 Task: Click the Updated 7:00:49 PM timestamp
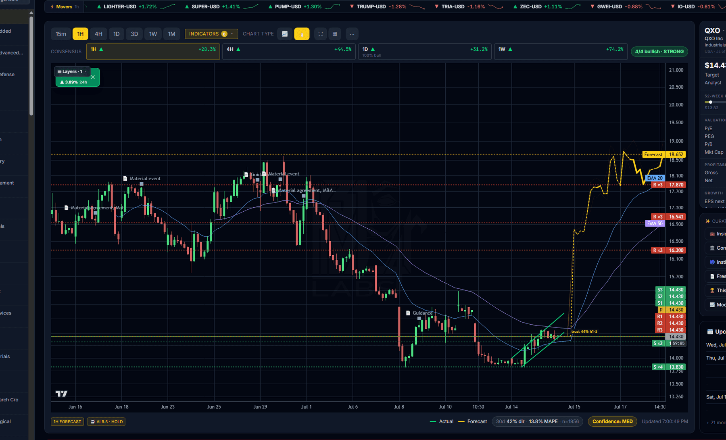pos(665,421)
